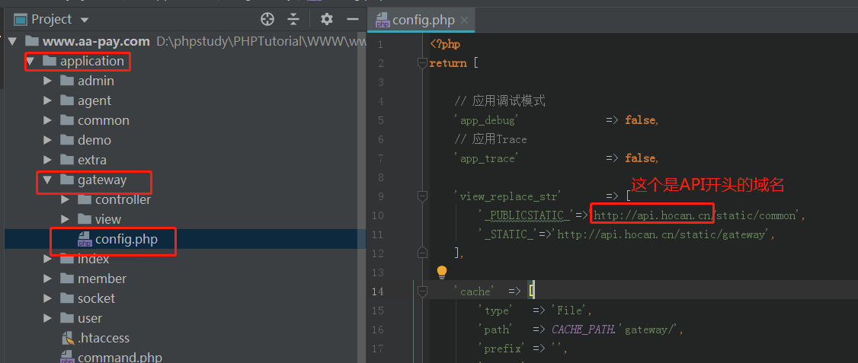Click the '_STATIC_' string on line 11
Viewport: 858px width, 363px height.
[509, 234]
